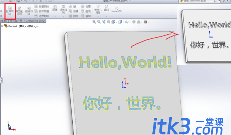Switch to the CAMWorks 2012 tab
Viewport: 231px width, 135px height.
pos(35,21)
